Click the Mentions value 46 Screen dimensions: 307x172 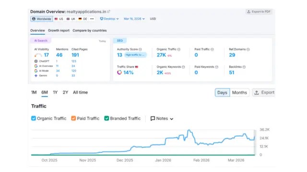(x=59, y=55)
